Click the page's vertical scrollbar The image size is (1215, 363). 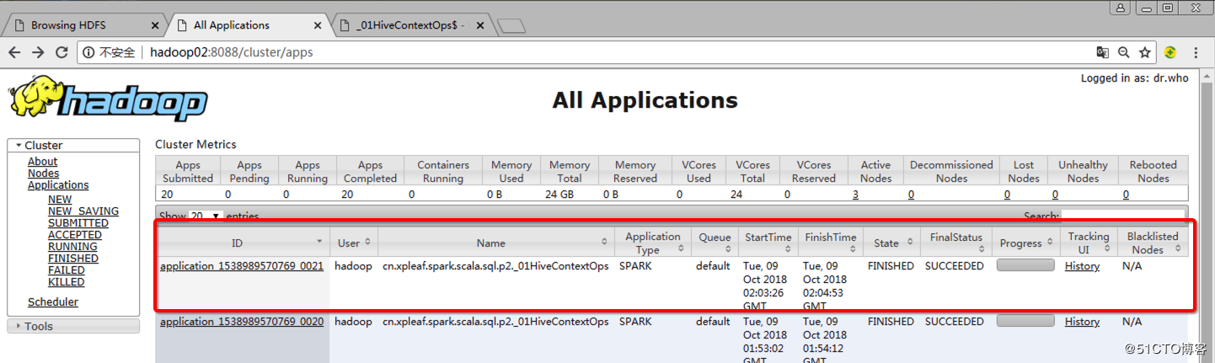pyautogui.click(x=1206, y=216)
